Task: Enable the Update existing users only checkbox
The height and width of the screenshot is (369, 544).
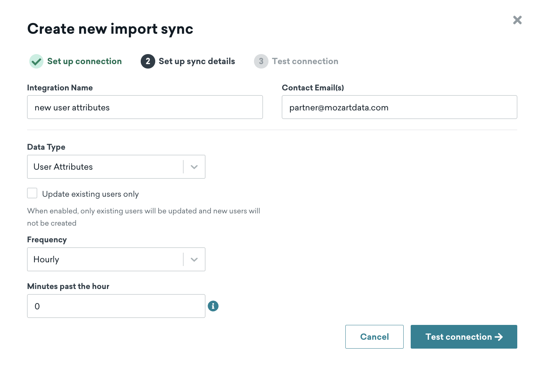Action: pyautogui.click(x=32, y=193)
